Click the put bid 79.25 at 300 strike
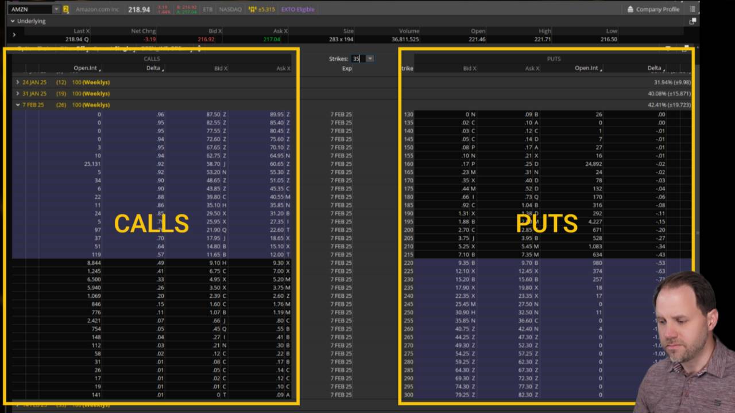The width and height of the screenshot is (735, 413). click(x=462, y=395)
